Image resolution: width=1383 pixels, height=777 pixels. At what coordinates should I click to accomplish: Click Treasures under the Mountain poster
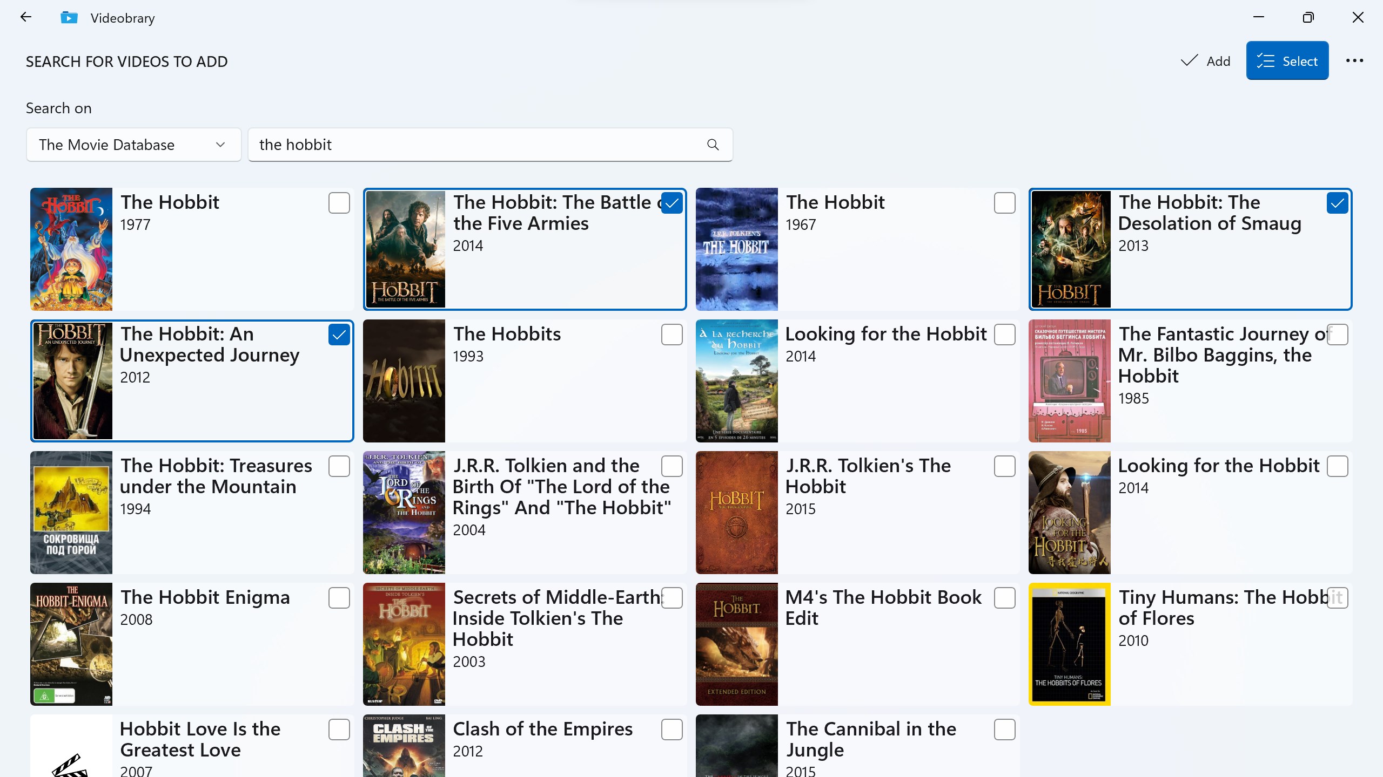71,512
